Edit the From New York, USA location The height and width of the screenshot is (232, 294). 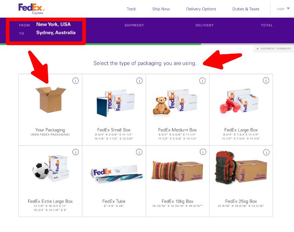53,24
